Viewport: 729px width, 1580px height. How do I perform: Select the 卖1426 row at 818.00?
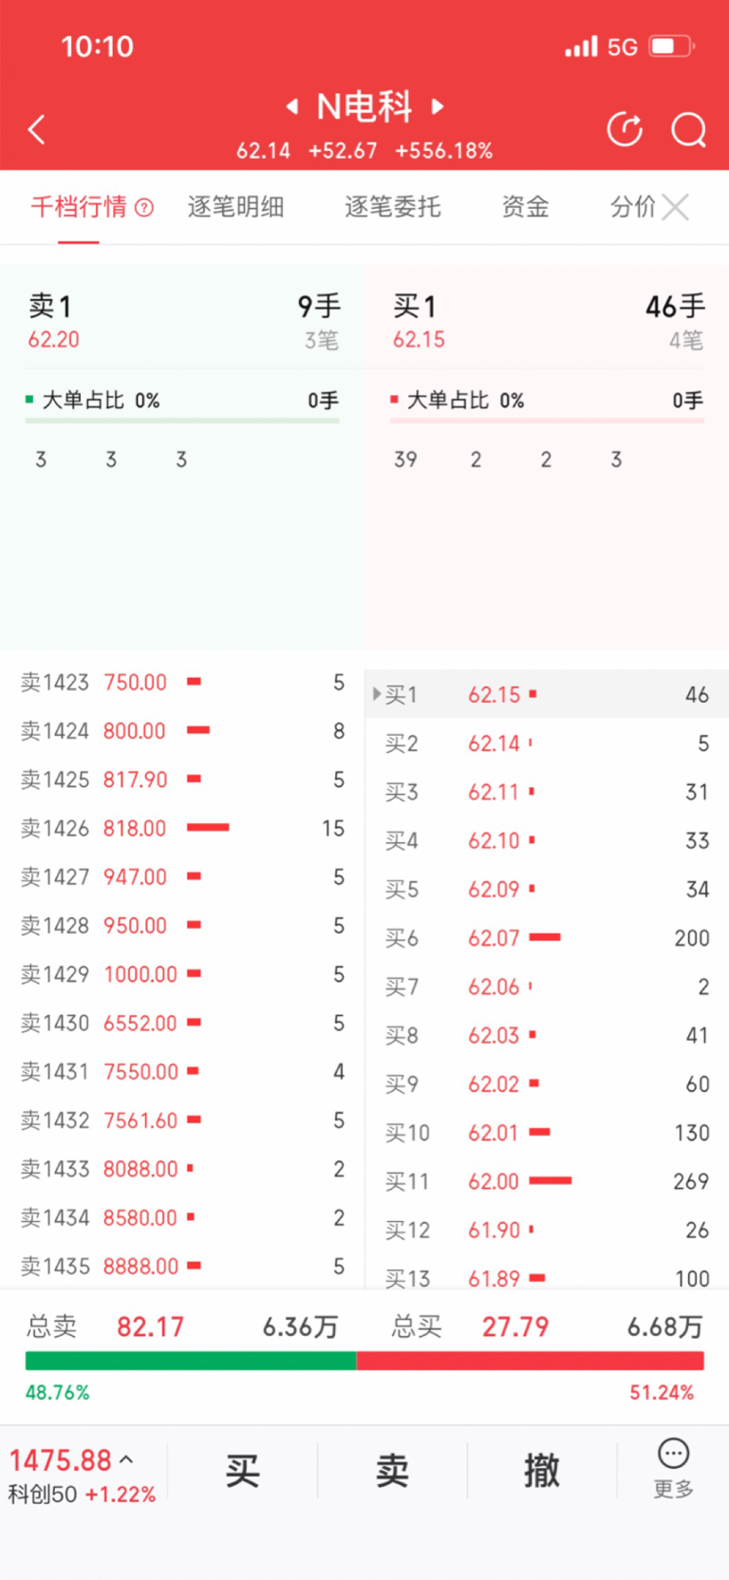click(182, 828)
